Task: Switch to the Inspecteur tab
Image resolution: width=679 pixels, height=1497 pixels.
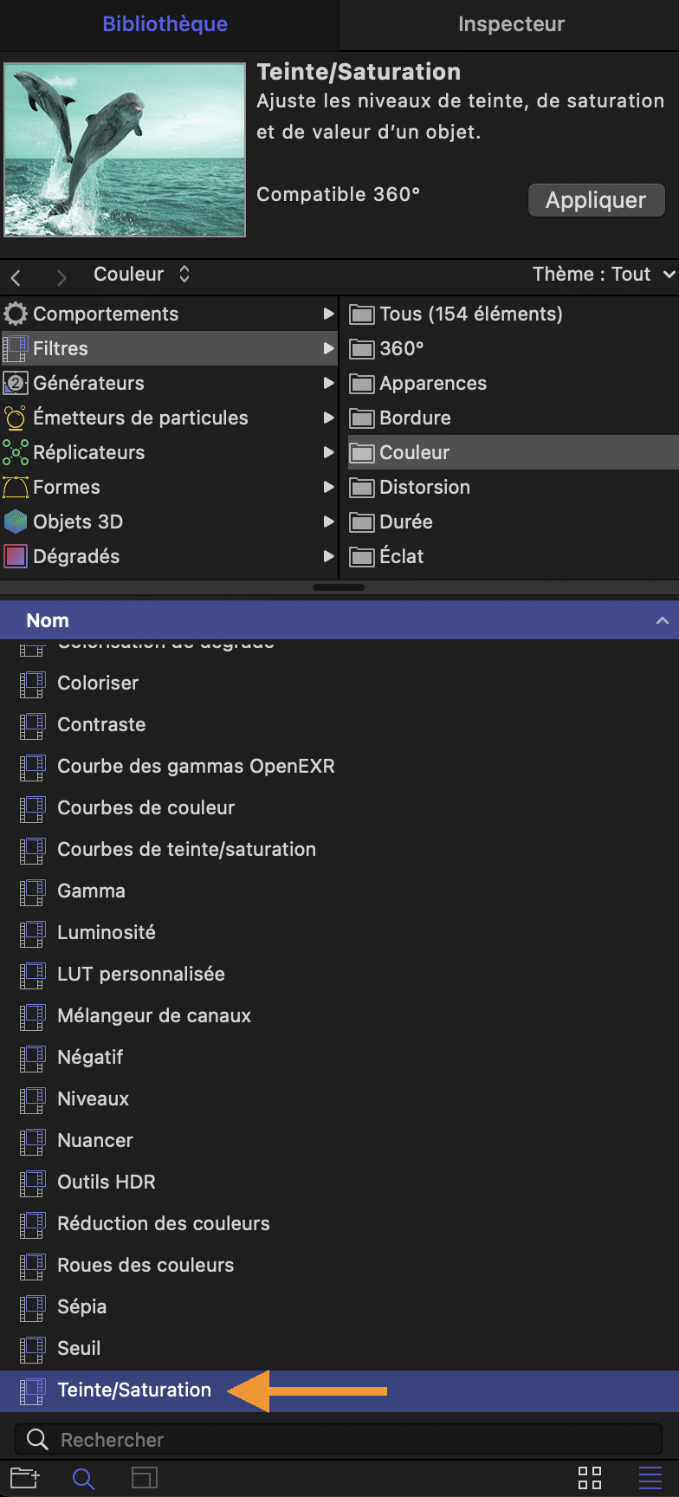Action: pyautogui.click(x=511, y=24)
